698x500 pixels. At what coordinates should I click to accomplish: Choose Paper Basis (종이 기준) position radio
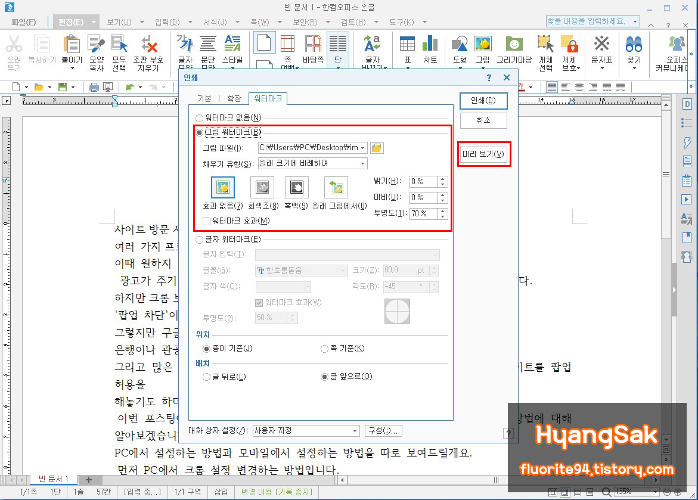(x=207, y=349)
